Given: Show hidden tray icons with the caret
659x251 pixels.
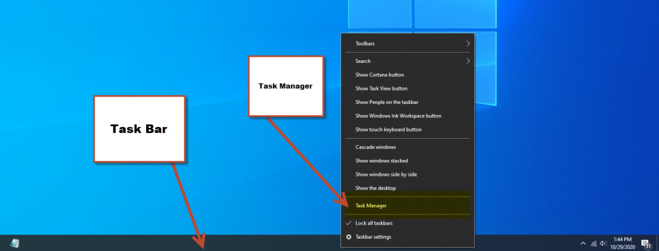Looking at the screenshot, I should (x=583, y=243).
